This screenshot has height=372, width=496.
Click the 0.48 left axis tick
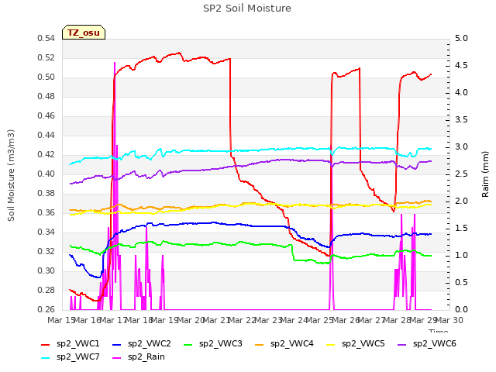point(46,96)
